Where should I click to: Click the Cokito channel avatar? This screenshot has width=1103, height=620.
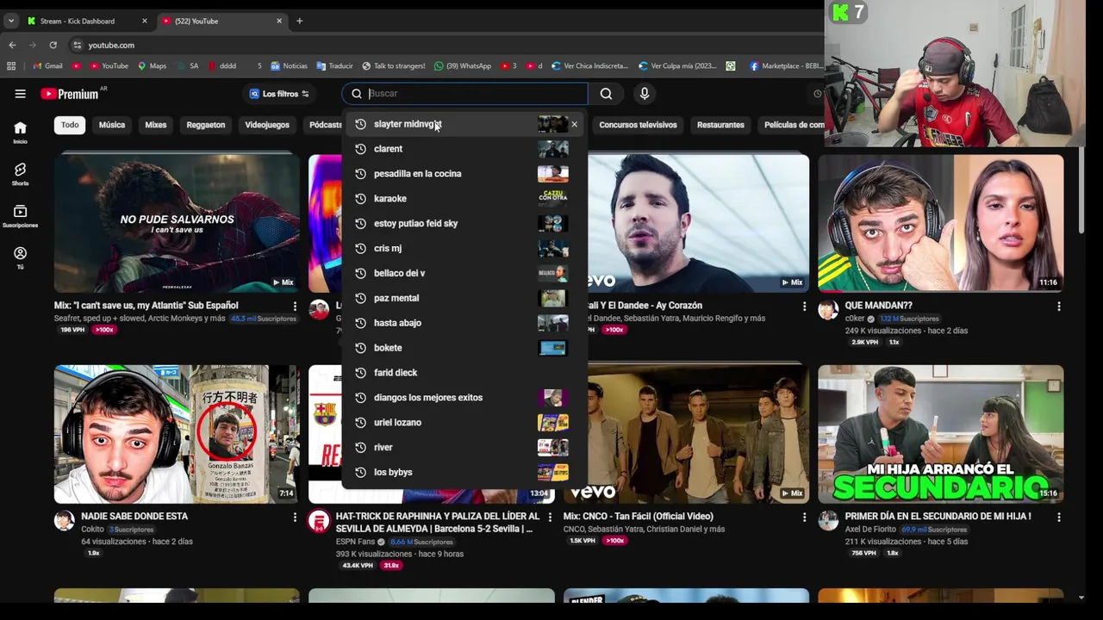point(65,520)
